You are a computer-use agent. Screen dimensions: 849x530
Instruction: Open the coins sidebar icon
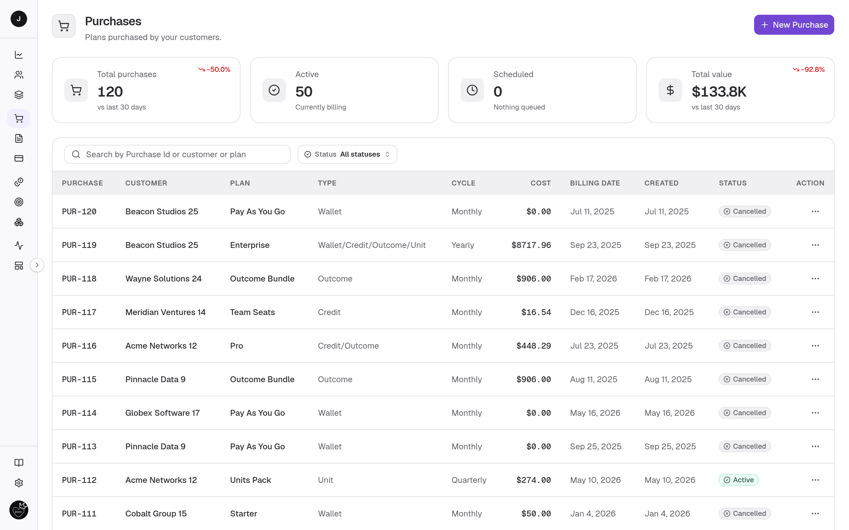(19, 182)
